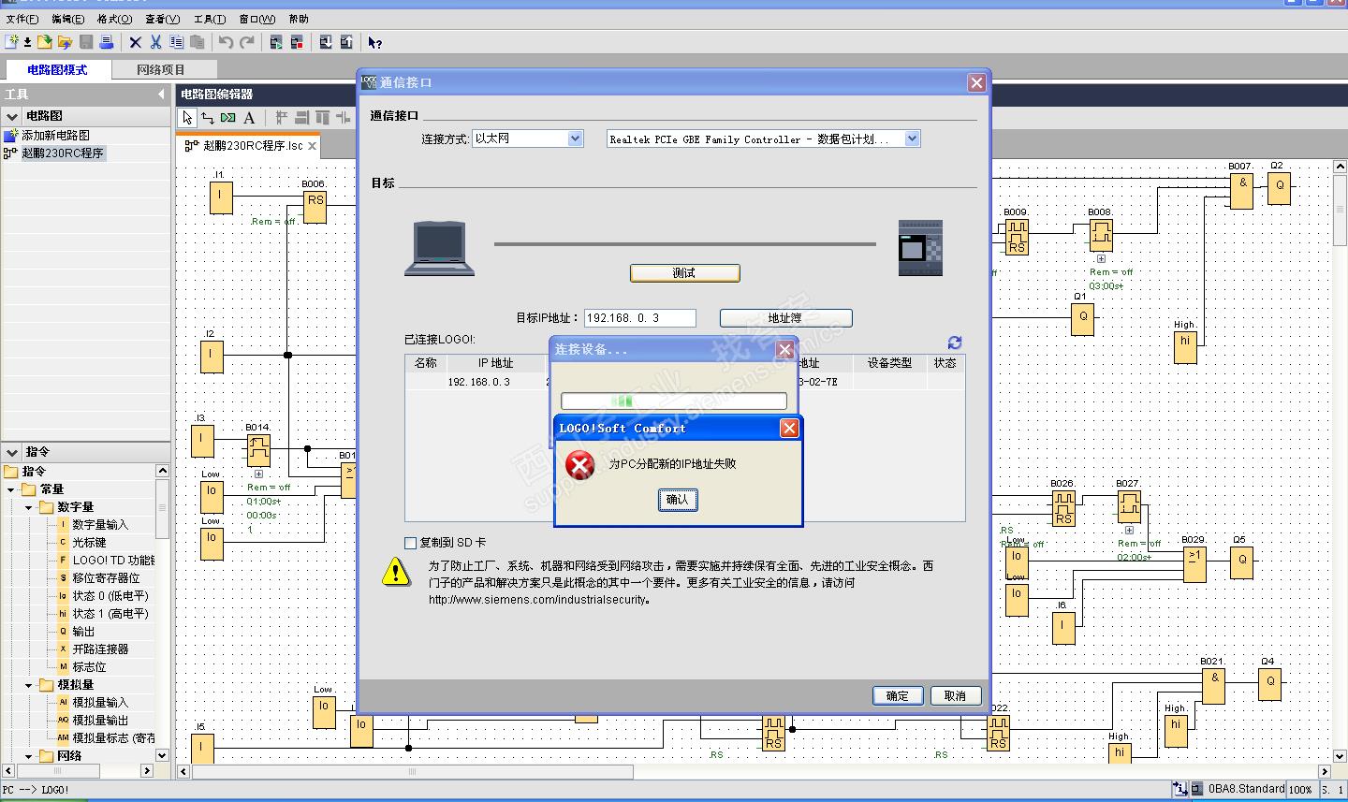
Task: Click the PC to LOGO! download icon
Action: click(x=326, y=42)
